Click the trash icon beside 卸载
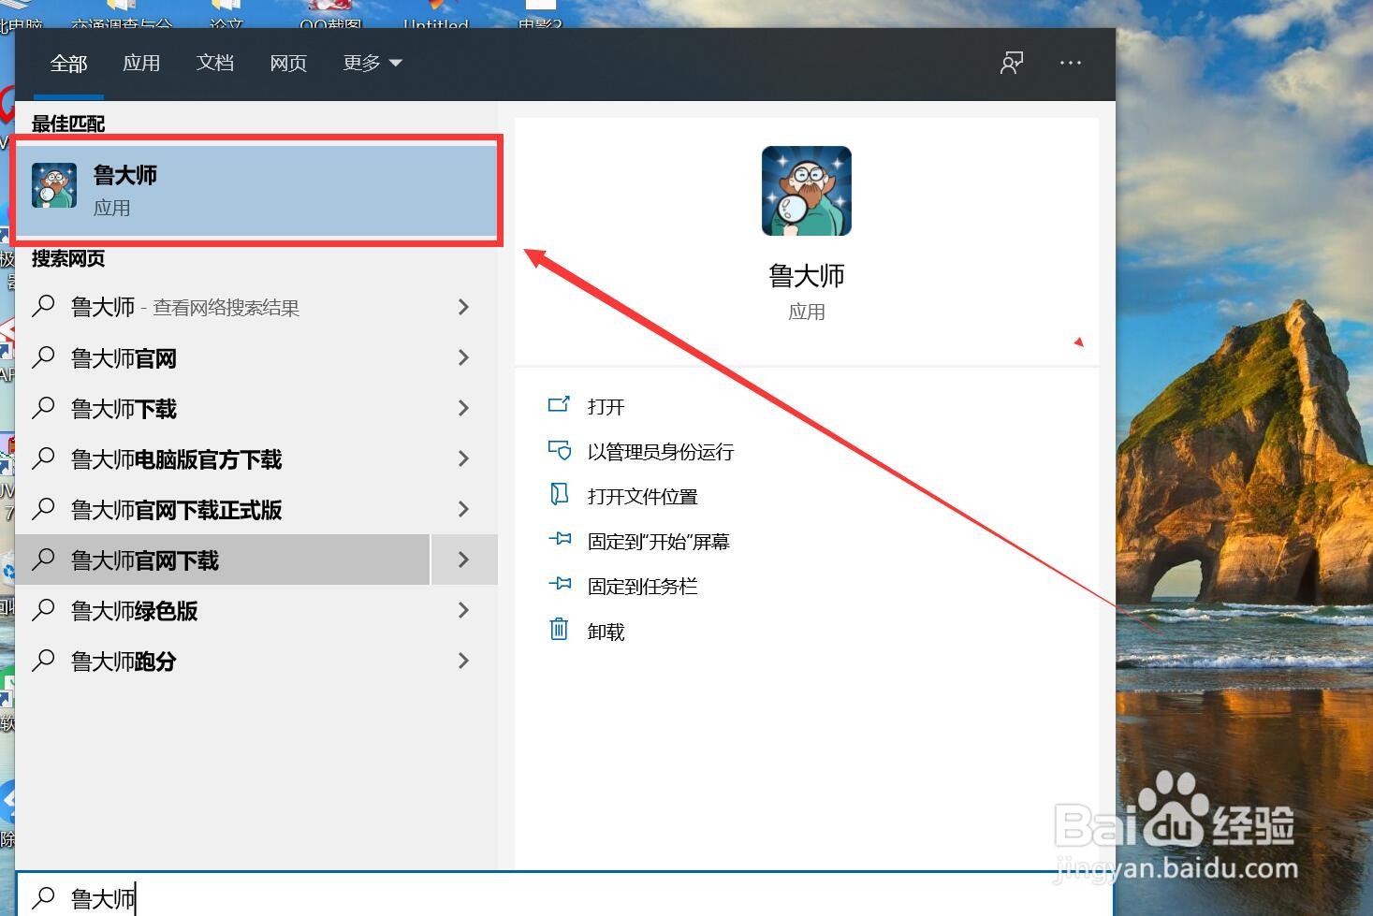Screen dimensions: 1373x916 click(559, 629)
